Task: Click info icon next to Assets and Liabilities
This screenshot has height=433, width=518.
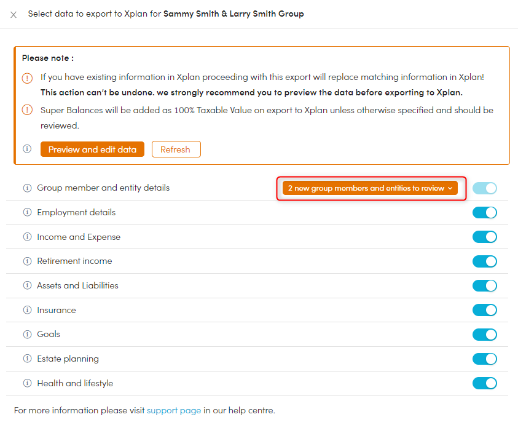Action: [x=27, y=285]
